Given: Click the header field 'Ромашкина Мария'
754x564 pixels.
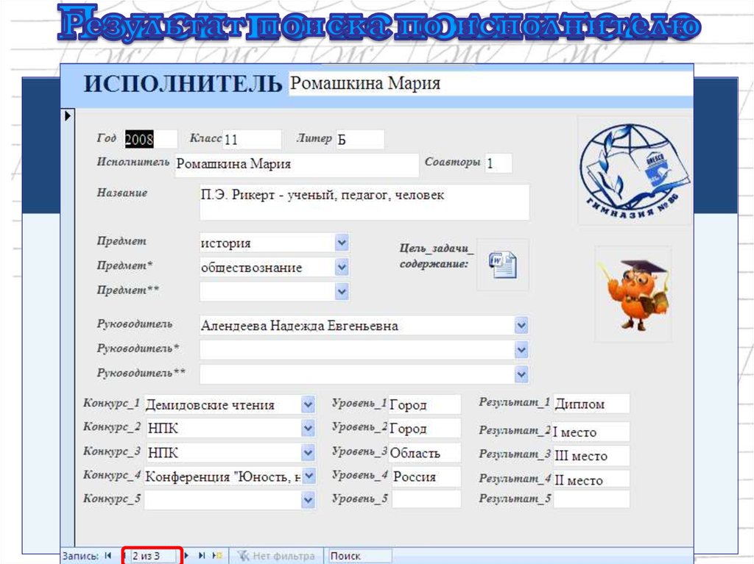Looking at the screenshot, I should pos(490,84).
